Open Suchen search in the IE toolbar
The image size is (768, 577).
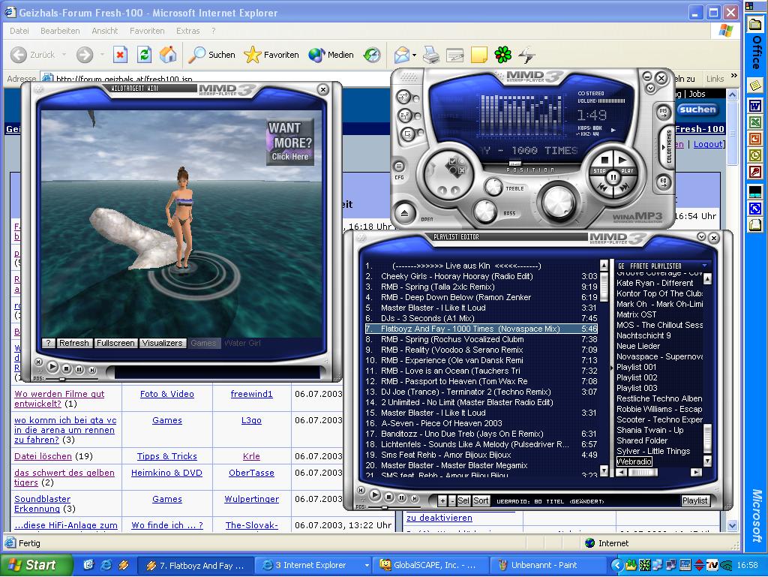coord(212,55)
